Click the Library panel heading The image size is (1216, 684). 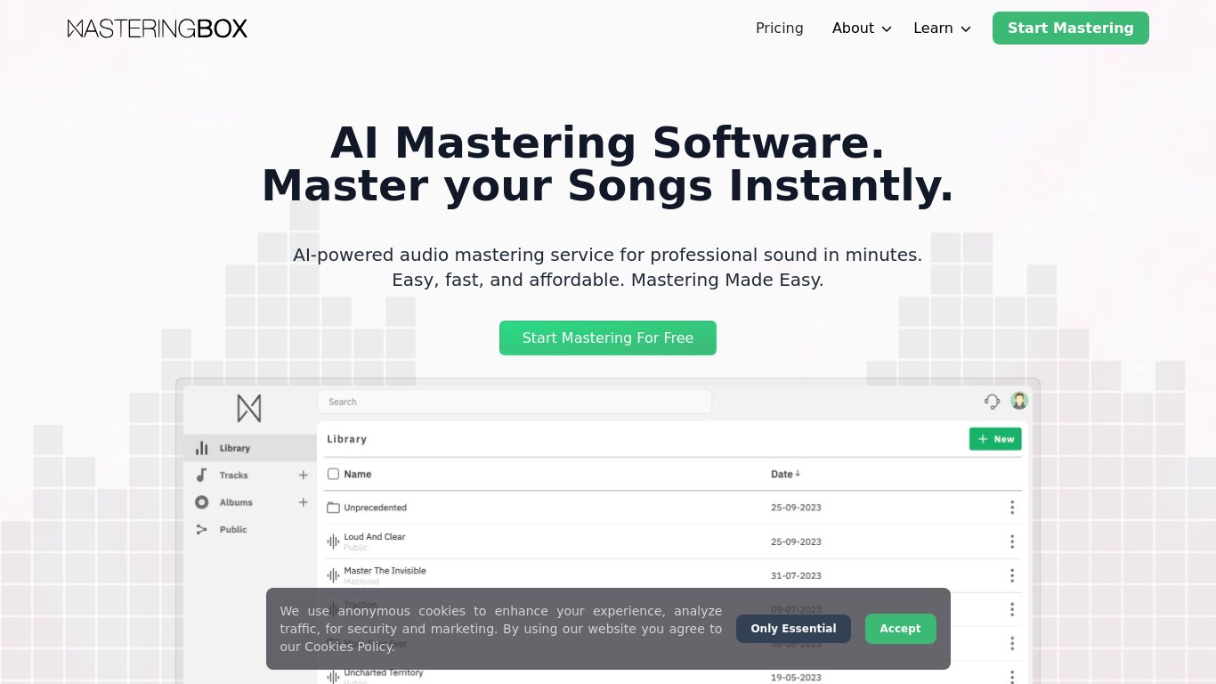347,439
